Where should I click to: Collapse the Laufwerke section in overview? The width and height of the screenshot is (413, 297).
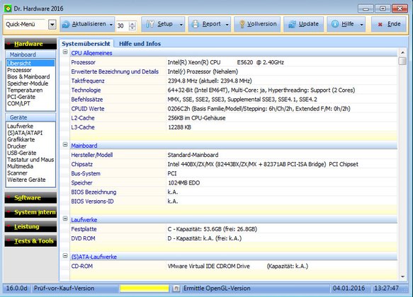click(x=65, y=219)
